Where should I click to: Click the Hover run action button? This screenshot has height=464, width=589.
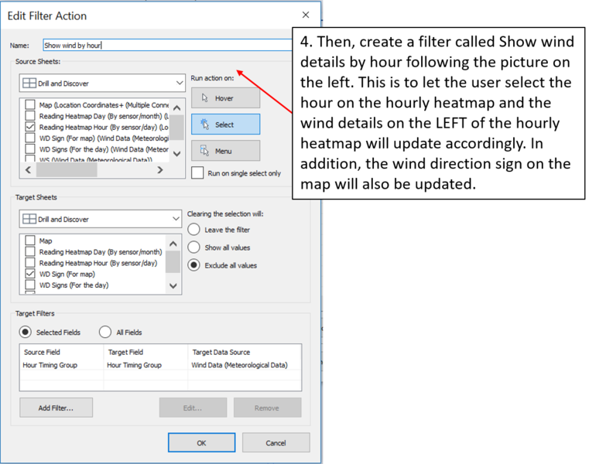(225, 98)
